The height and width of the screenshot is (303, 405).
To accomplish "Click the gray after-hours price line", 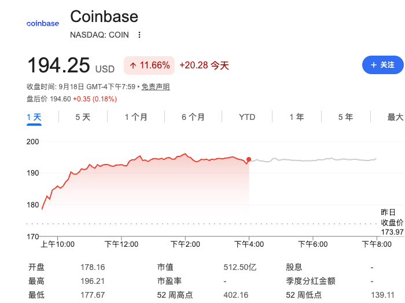I will tap(312, 160).
